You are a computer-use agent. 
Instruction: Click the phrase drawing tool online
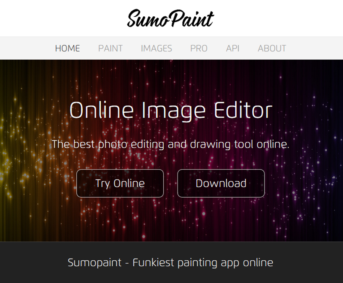[x=240, y=145]
